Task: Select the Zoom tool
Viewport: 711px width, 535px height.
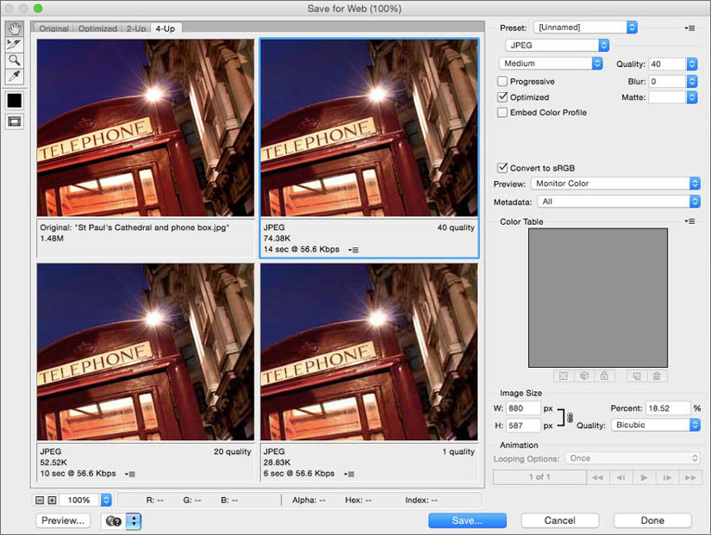Action: pos(14,60)
